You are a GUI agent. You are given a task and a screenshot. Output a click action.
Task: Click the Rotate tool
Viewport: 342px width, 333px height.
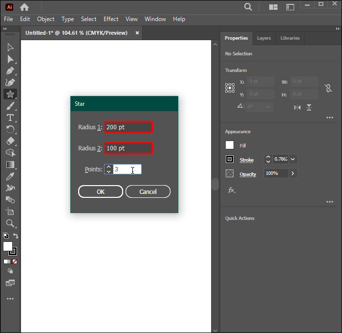pyautogui.click(x=10, y=129)
